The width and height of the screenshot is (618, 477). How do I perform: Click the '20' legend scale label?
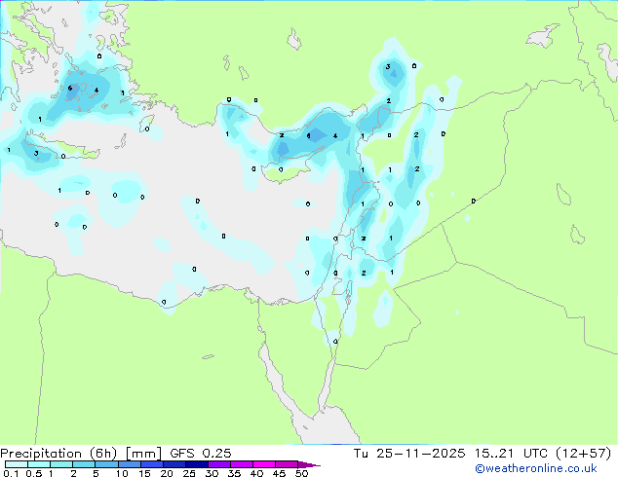(167, 473)
